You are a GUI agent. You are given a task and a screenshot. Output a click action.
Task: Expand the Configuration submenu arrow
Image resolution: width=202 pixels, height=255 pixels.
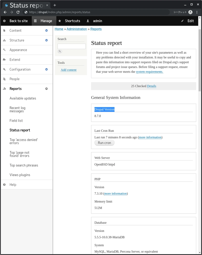[46, 69]
